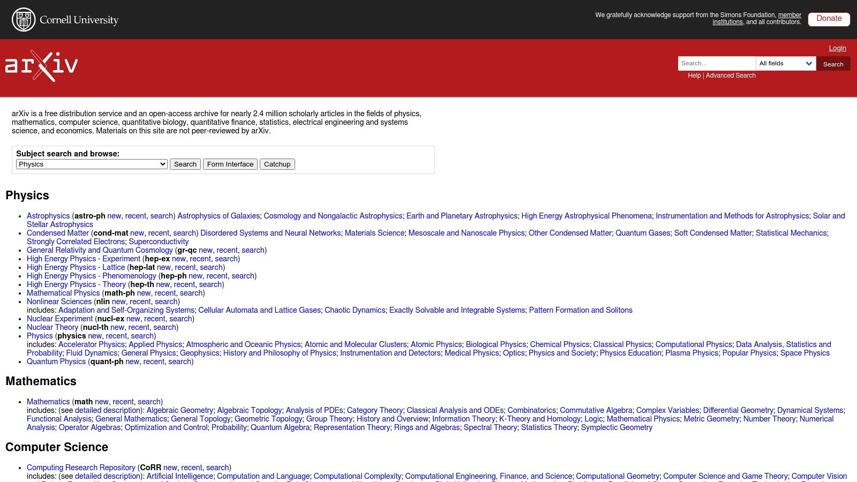Open Advanced Search

point(731,76)
